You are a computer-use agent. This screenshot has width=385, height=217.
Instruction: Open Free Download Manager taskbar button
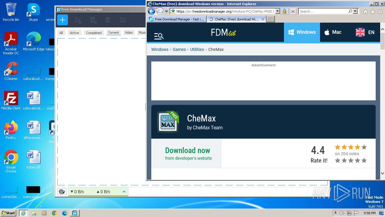pos(75,213)
